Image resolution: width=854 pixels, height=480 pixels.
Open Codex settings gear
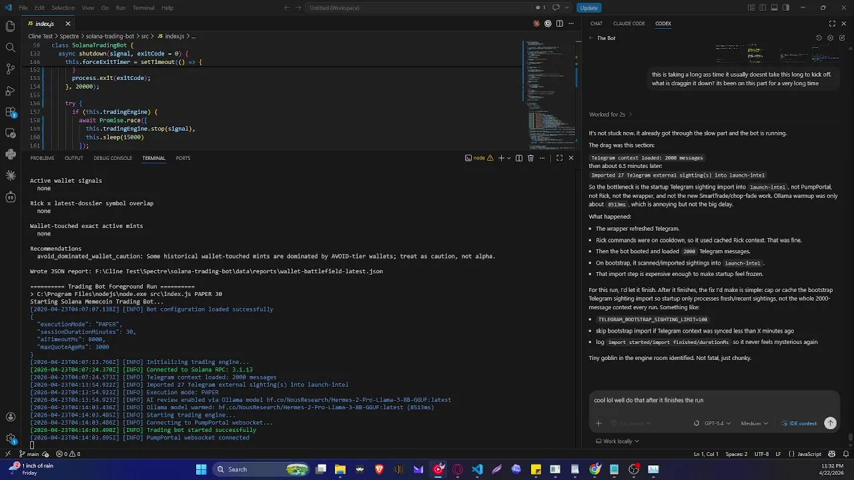click(831, 38)
